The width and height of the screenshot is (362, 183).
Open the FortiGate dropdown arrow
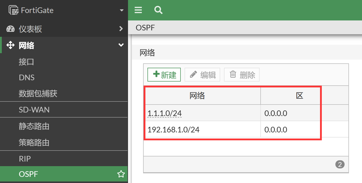pos(122,10)
